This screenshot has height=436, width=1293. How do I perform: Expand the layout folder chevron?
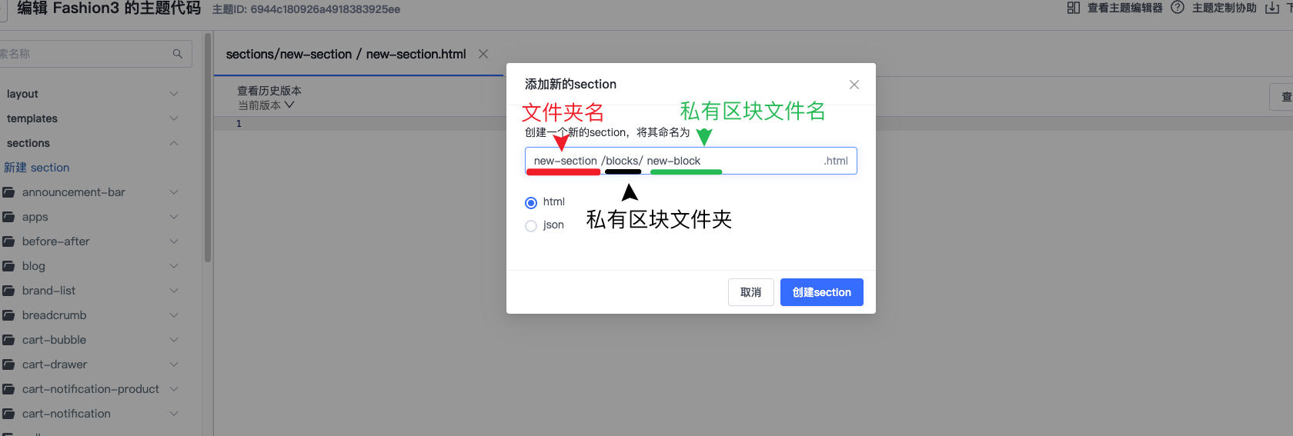[x=173, y=94]
